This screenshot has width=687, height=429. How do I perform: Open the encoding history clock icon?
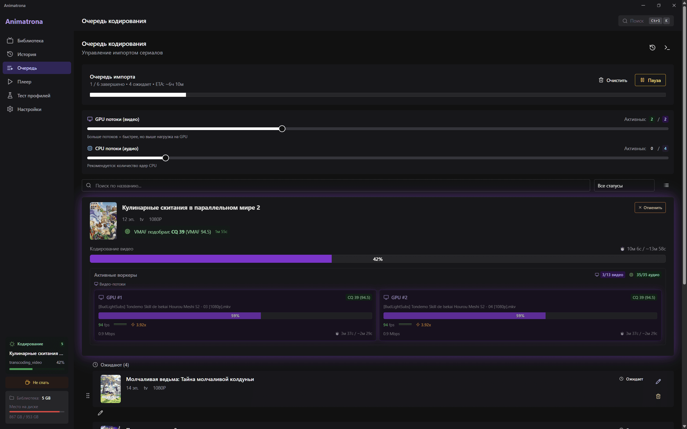click(x=652, y=48)
